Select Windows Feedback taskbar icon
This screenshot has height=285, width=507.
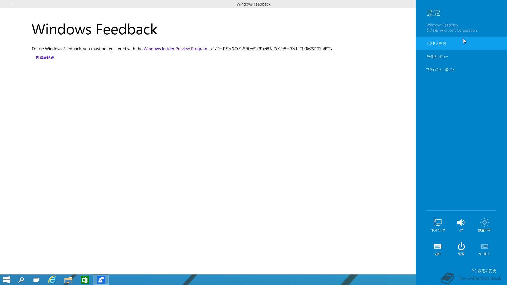(x=101, y=280)
